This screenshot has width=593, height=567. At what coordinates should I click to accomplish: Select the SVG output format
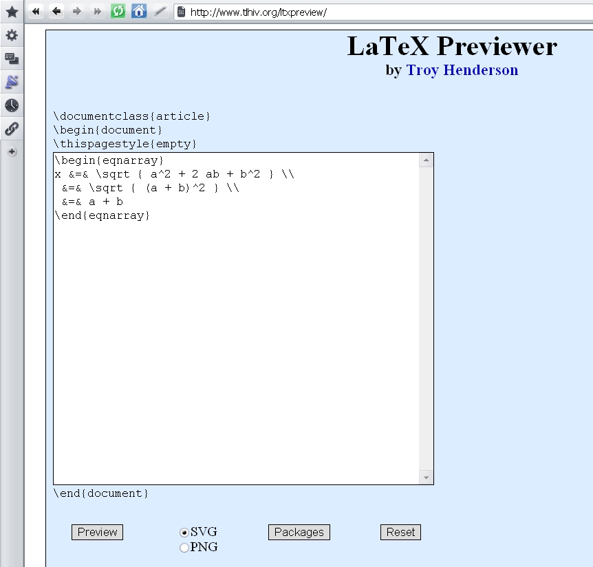(x=184, y=531)
